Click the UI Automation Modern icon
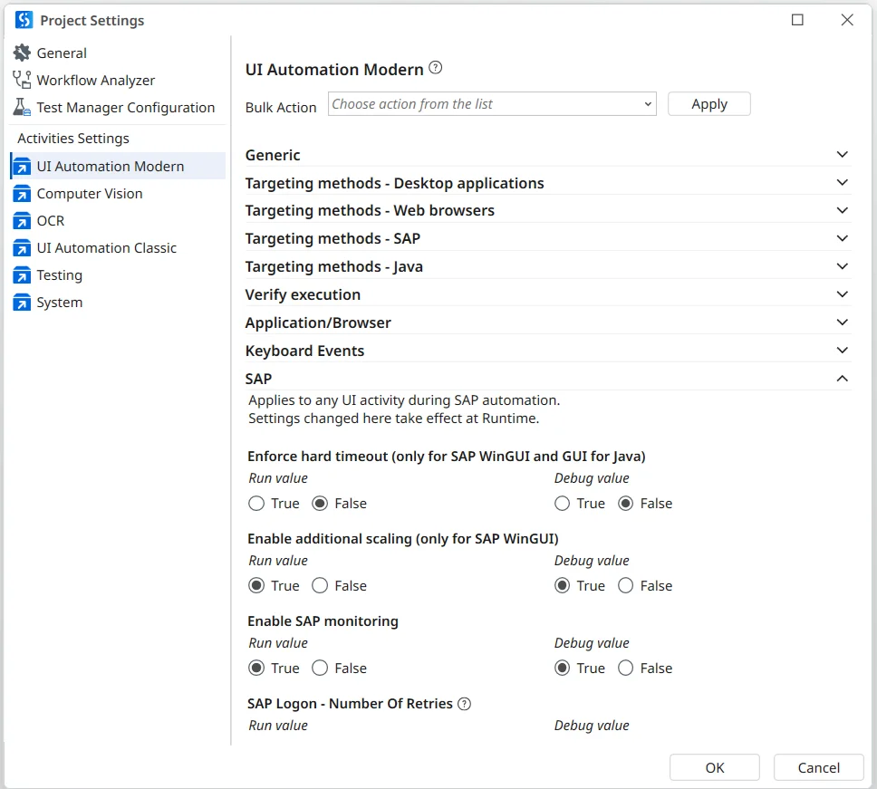This screenshot has height=789, width=877. click(x=22, y=166)
